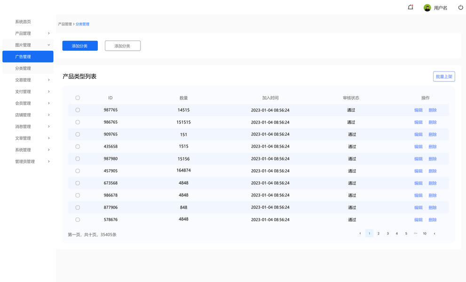Image resolution: width=466 pixels, height=282 pixels.
Task: Go to previous page arrow in pagination
Action: 360,234
